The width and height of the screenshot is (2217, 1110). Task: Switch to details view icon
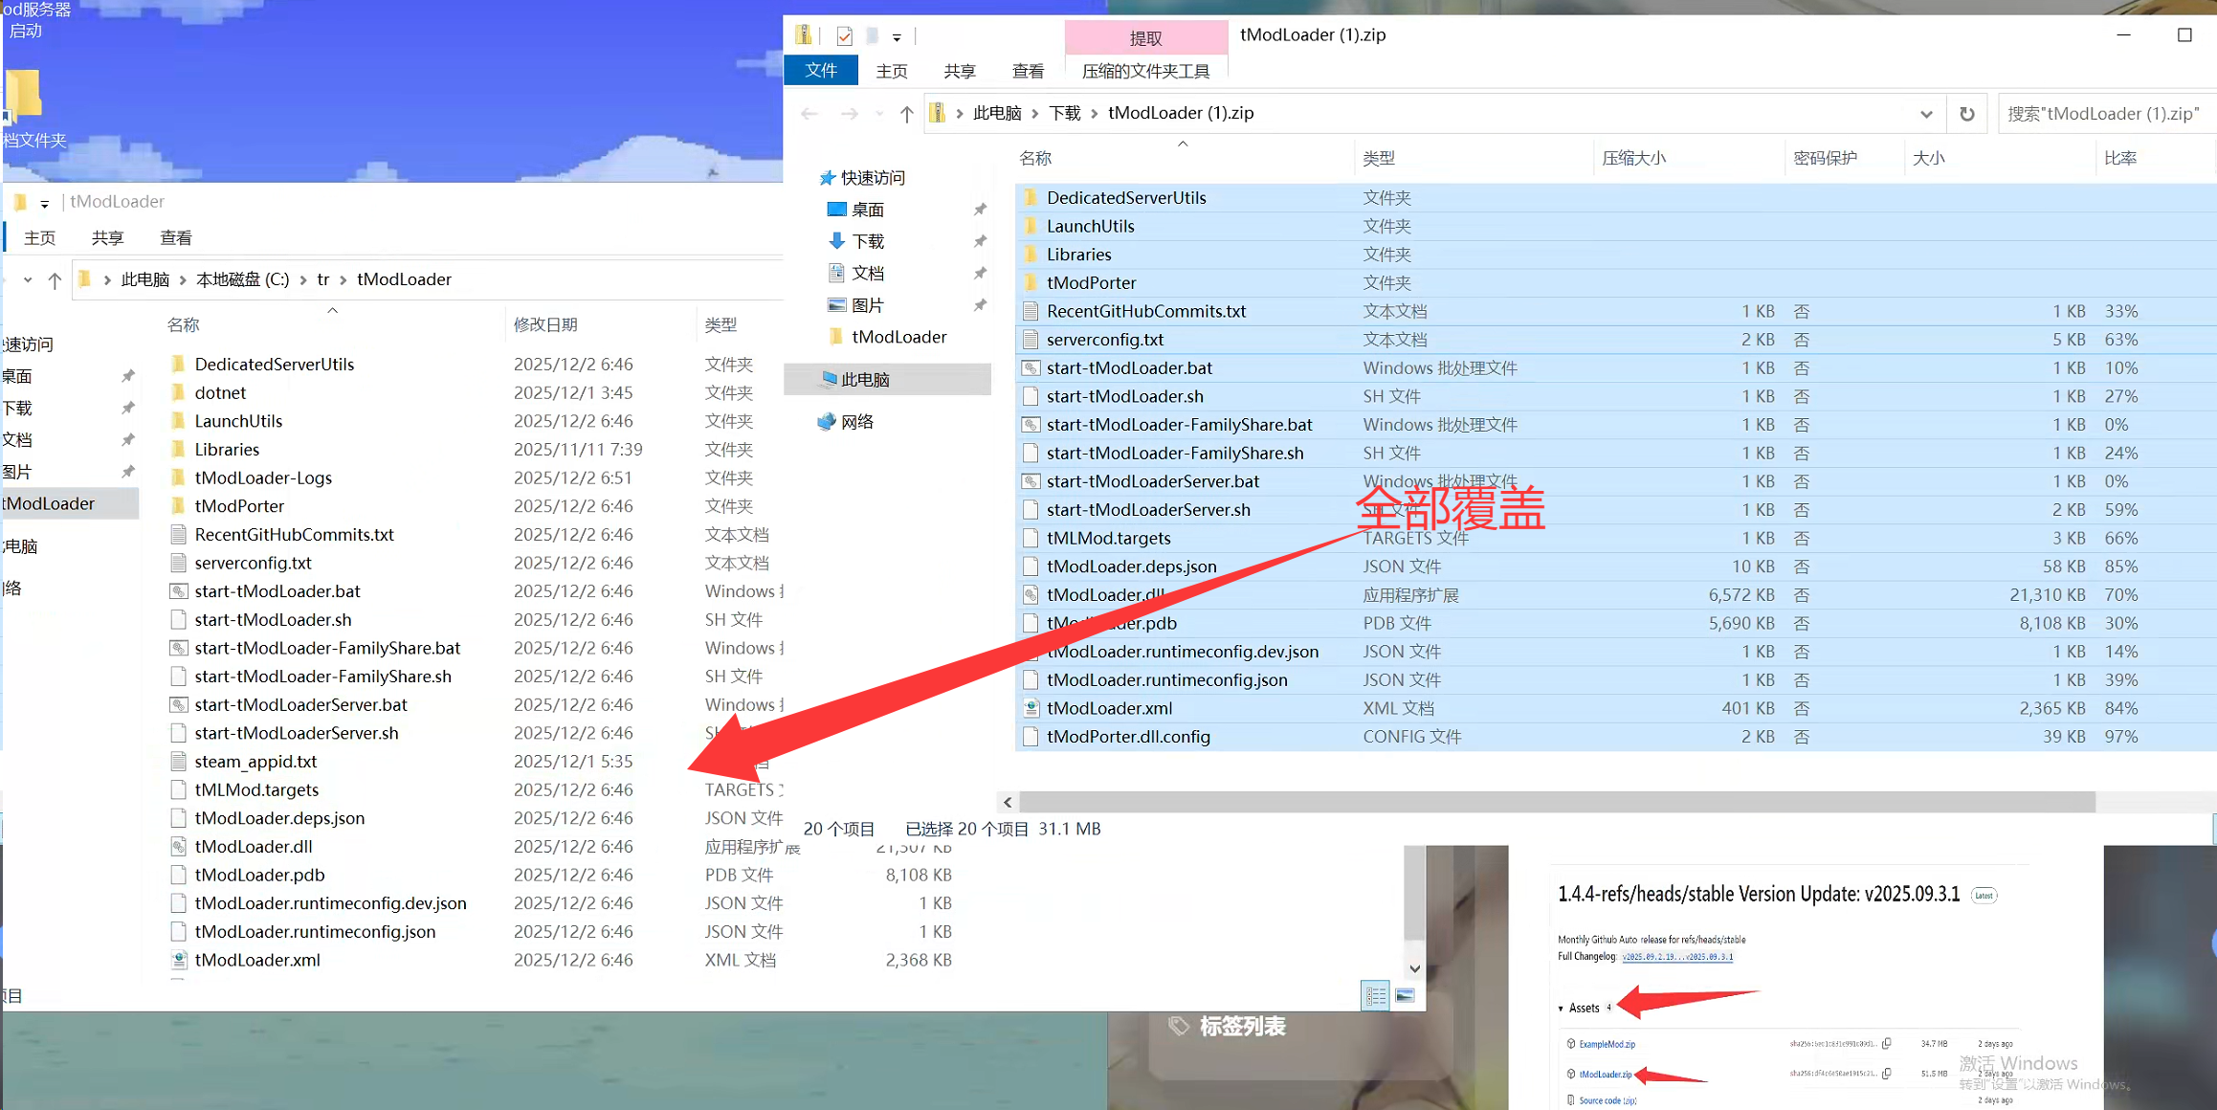click(1375, 996)
